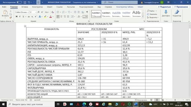
Task: Click the Save icon in title bar
Action: click(x=25, y=2)
